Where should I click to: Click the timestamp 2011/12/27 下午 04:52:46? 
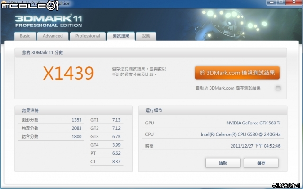pyautogui.click(x=256, y=146)
